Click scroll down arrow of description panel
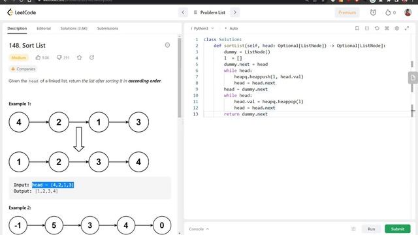 pos(180,233)
